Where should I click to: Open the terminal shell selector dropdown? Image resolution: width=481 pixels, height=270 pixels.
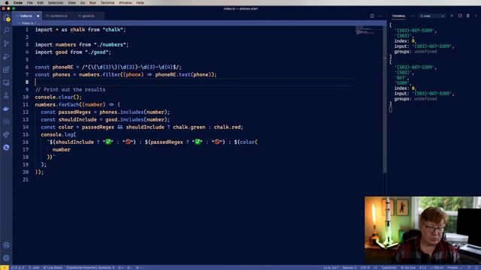pos(432,16)
